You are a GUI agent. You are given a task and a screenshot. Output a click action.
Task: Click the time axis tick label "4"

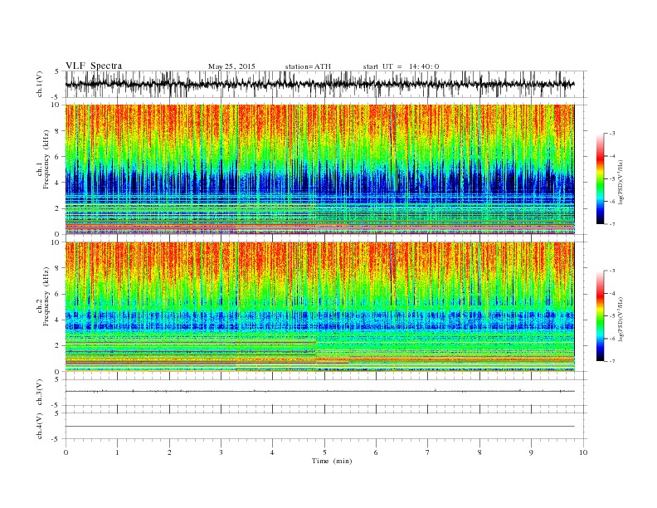(272, 452)
